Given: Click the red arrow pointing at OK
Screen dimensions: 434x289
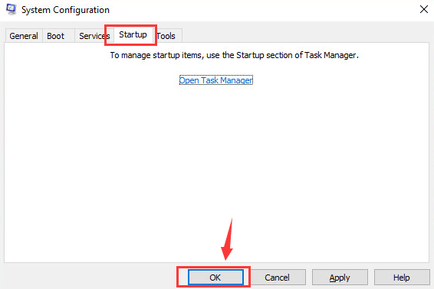Looking at the screenshot, I should [228, 239].
